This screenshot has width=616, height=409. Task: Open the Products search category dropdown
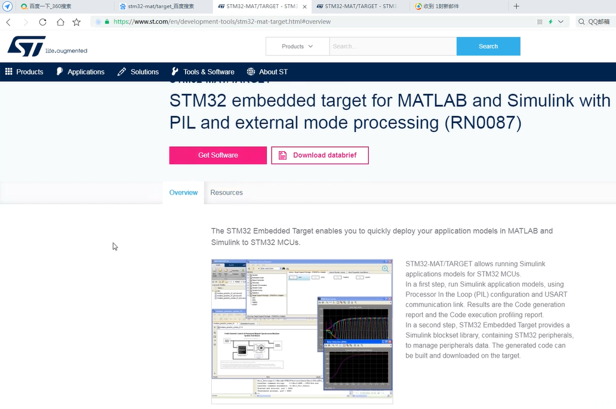click(297, 47)
